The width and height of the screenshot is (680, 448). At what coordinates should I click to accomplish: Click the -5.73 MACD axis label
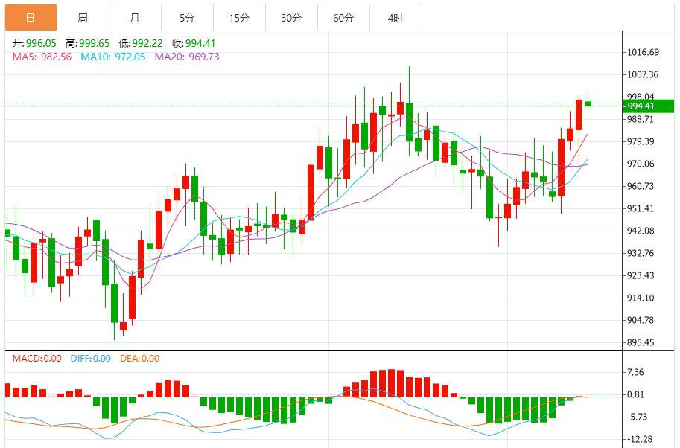tap(637, 417)
